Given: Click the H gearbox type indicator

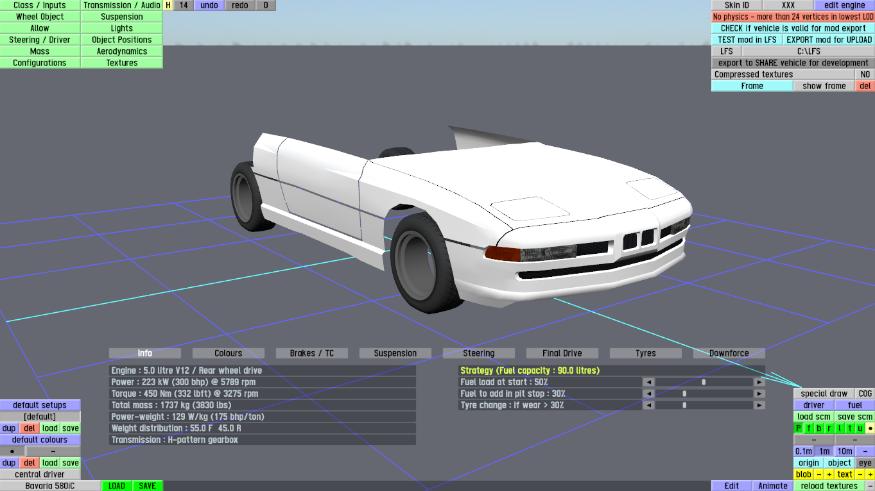Looking at the screenshot, I should click(168, 5).
